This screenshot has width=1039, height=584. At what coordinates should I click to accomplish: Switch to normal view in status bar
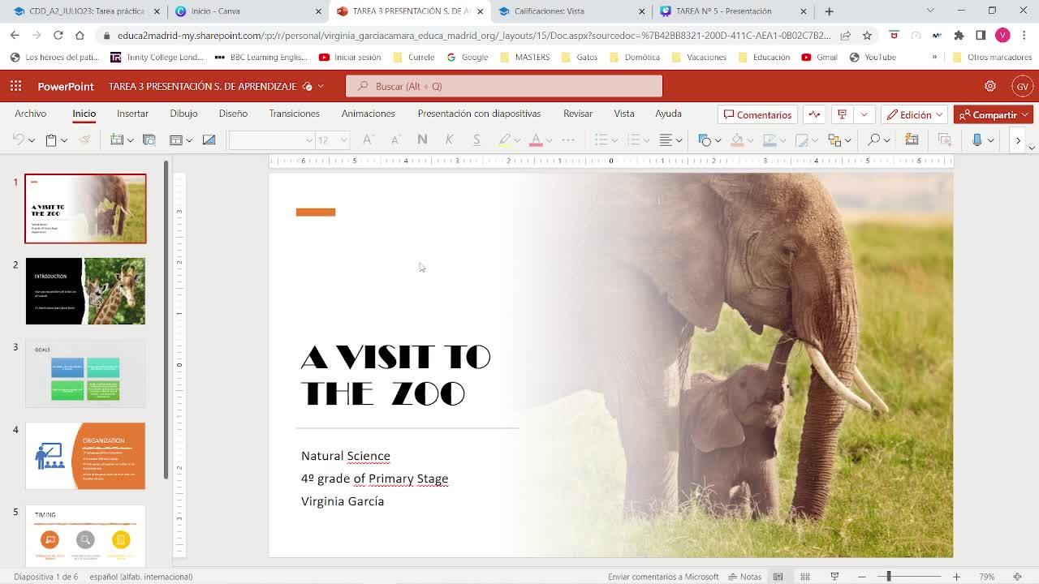click(778, 577)
